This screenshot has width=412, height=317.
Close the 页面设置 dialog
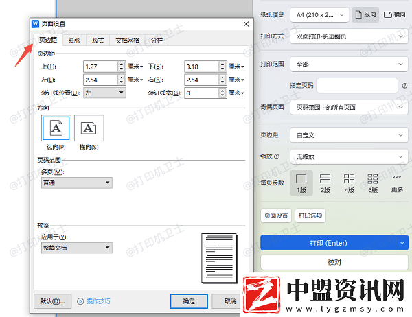247,24
